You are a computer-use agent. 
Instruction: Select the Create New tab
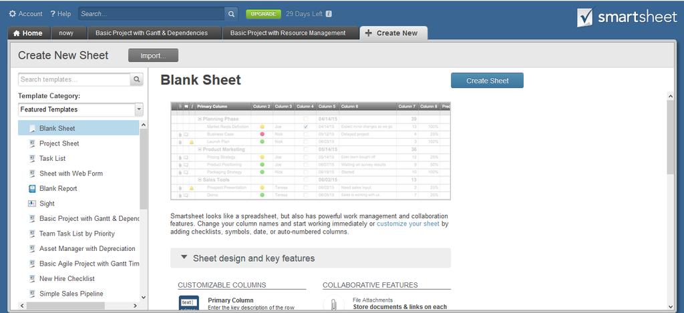click(x=393, y=33)
